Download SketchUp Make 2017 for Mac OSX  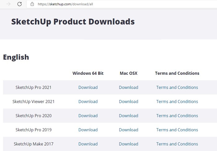pyautogui.click(x=129, y=144)
